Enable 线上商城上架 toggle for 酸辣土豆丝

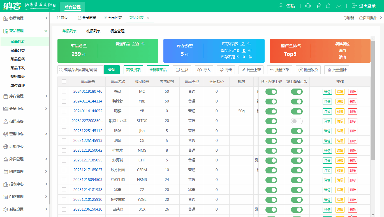click(297, 121)
